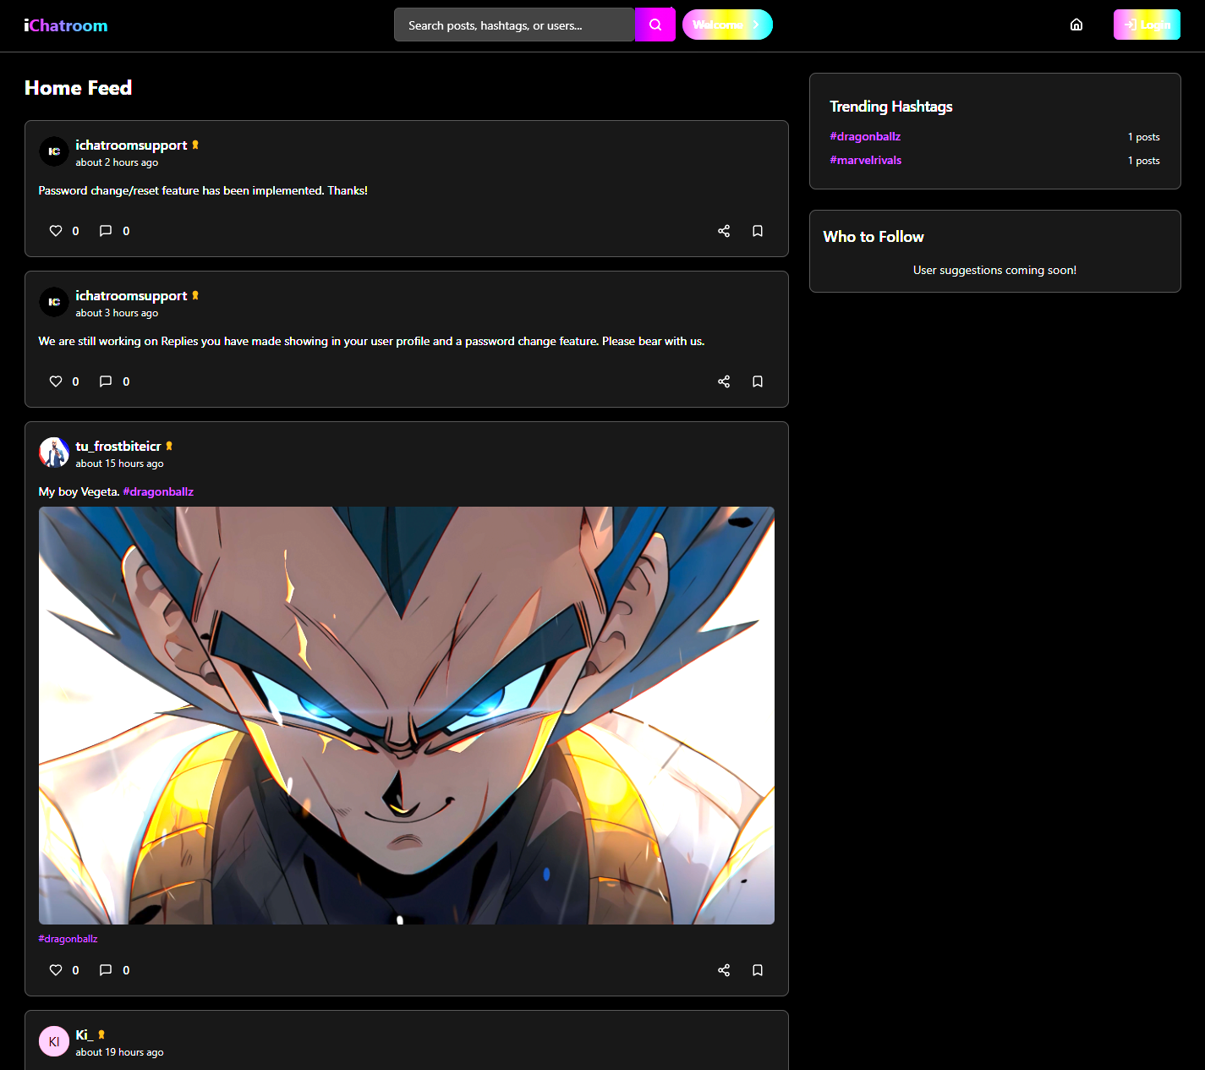Focus the search posts, hashtags, users field
The image size is (1205, 1070).
(514, 25)
